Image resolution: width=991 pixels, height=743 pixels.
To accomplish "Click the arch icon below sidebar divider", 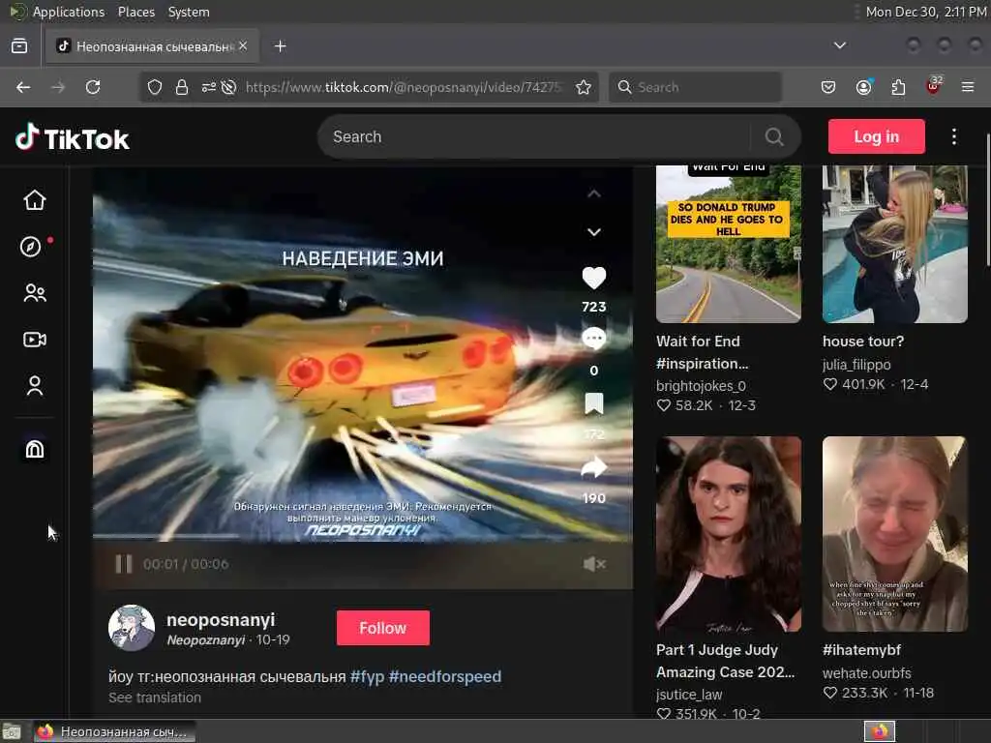I will tap(35, 449).
